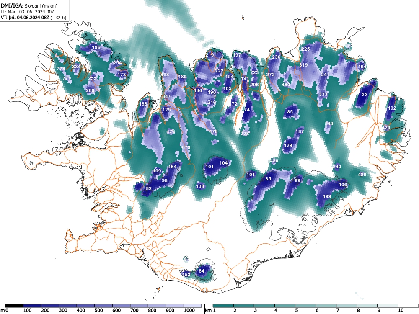Click visibility value 254 on the map
The width and height of the screenshot is (419, 314).
pyautogui.click(x=117, y=63)
